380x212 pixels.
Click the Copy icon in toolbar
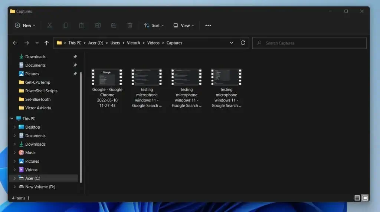click(x=66, y=26)
